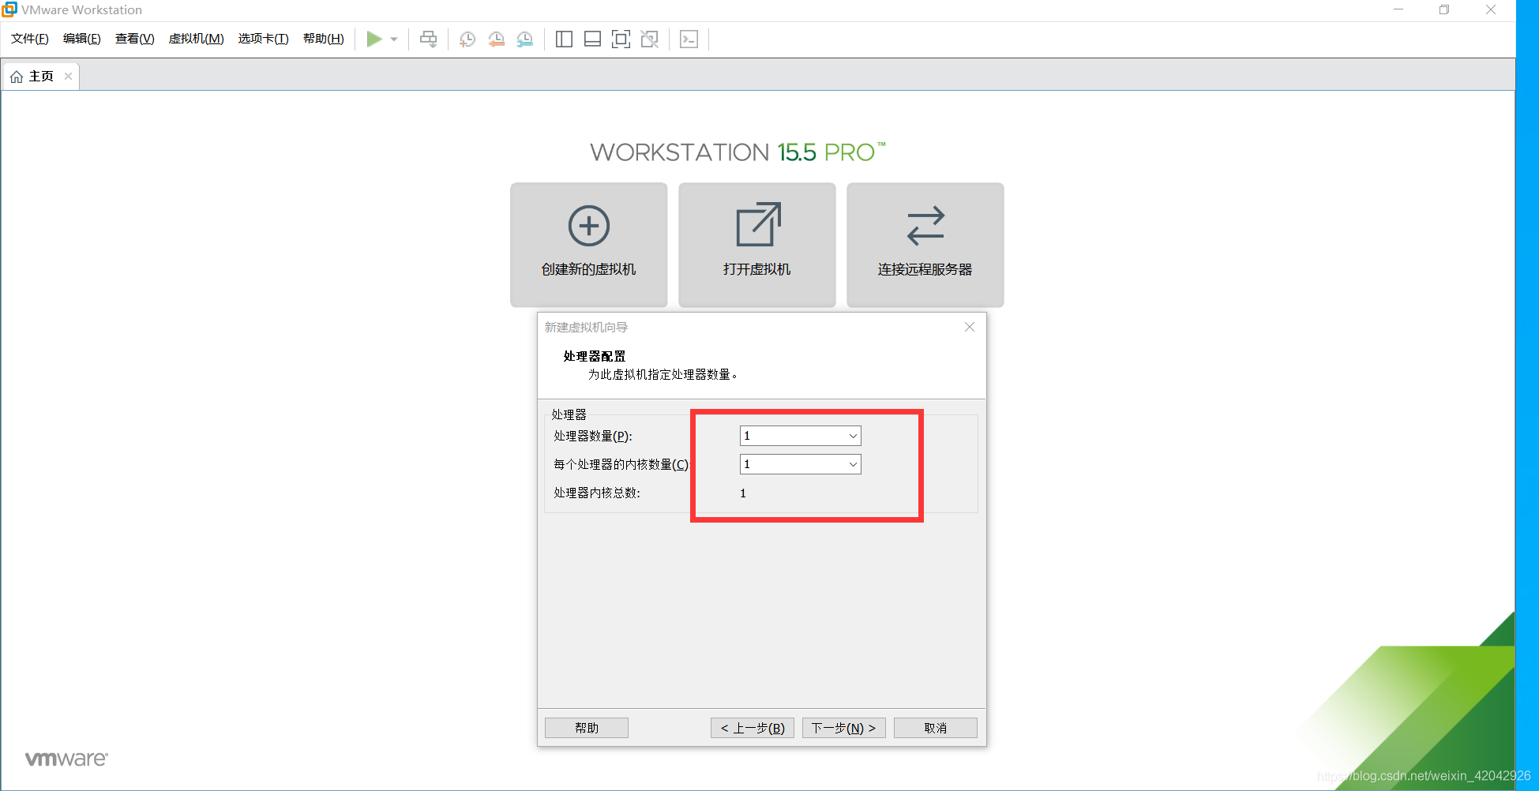Open the 虚拟机(M) menu
Viewport: 1539px width, 791px height.
coord(197,39)
